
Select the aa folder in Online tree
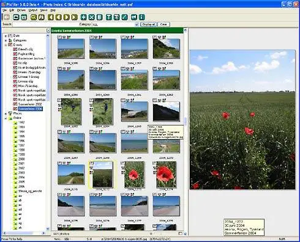click(20, 196)
